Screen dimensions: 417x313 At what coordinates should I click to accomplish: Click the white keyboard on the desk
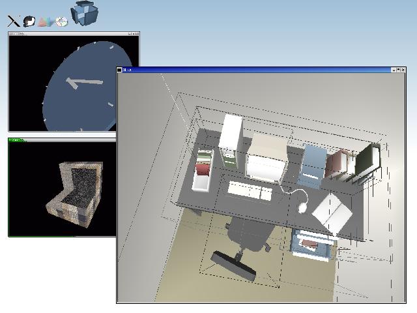pyautogui.click(x=250, y=190)
